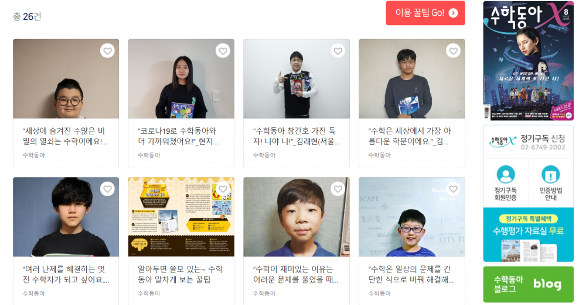
Task: Open article '알아두면 쓸모 있는~ 수학동아 알차게 보는 꿀팁'
Action: tap(180, 274)
